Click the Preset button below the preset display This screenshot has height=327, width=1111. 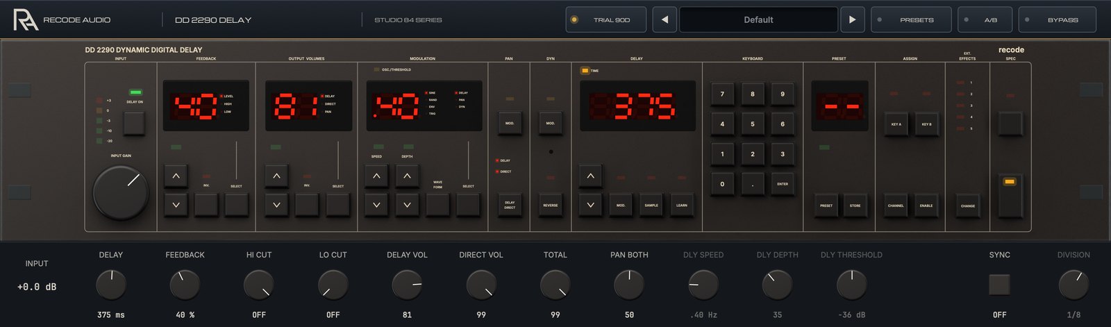click(826, 206)
